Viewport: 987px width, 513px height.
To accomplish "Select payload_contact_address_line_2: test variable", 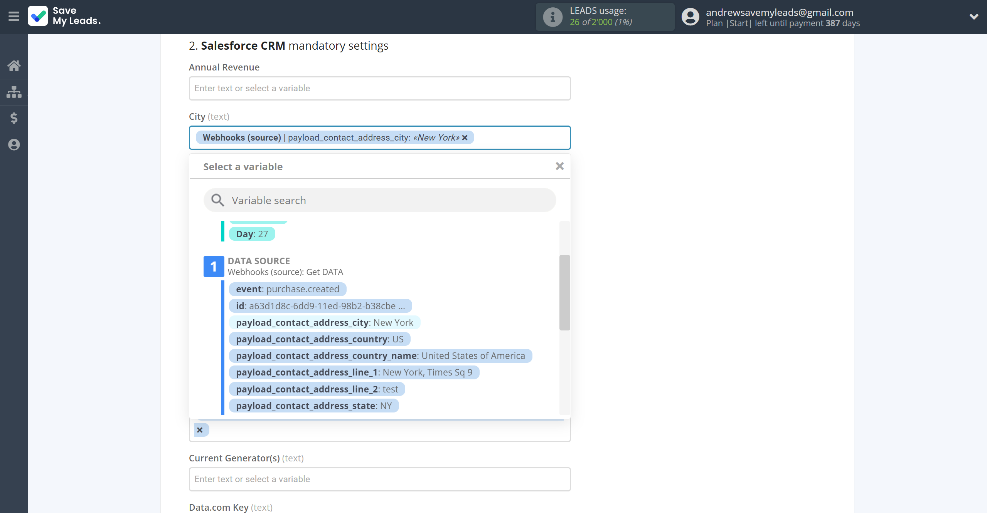I will [x=317, y=389].
